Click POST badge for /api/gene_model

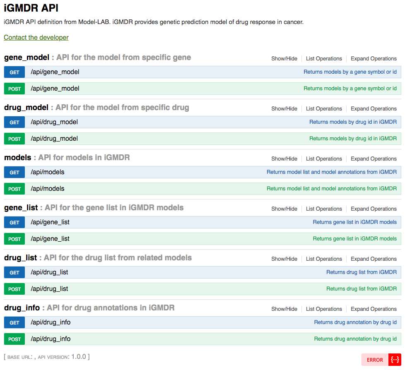click(x=14, y=89)
